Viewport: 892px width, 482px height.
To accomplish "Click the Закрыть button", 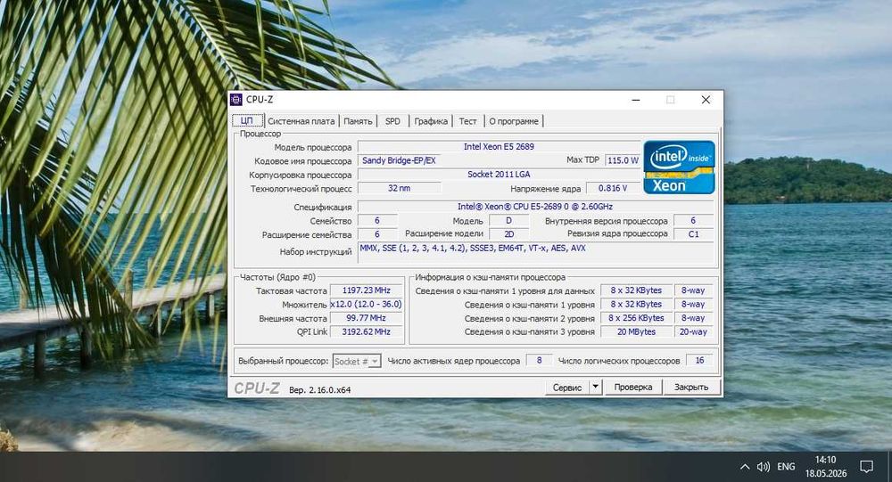I will 691,387.
